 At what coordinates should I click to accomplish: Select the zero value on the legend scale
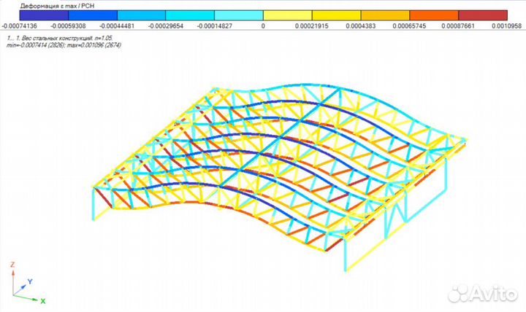263,26
